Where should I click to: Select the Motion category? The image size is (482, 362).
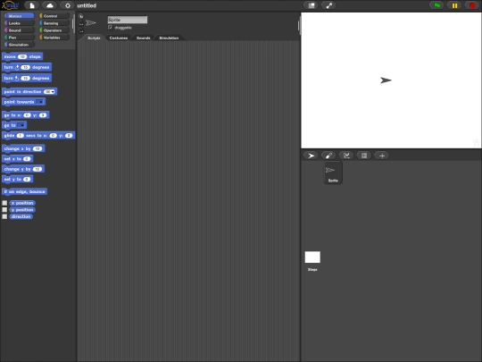(x=19, y=16)
